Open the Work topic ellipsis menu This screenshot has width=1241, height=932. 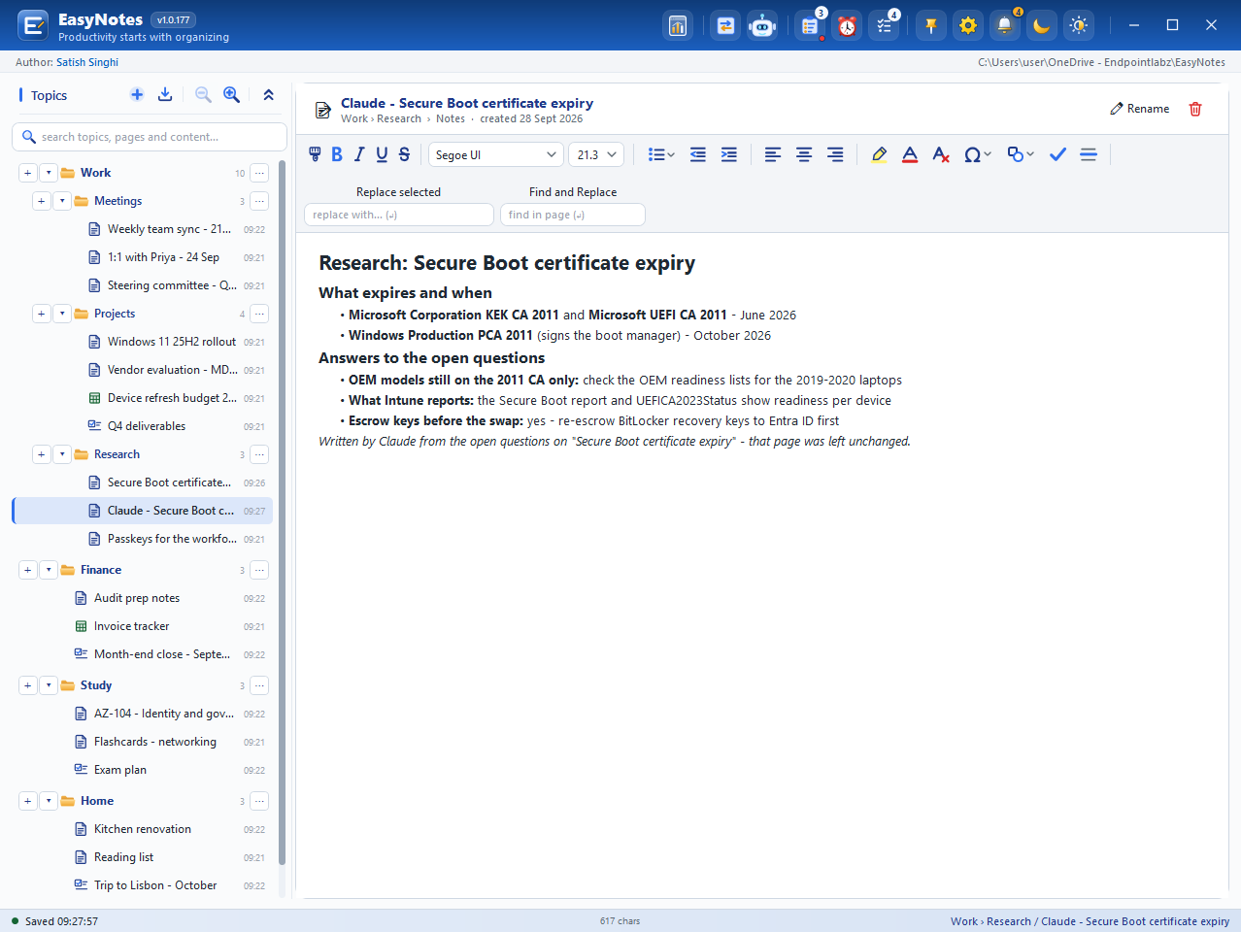coord(259,173)
